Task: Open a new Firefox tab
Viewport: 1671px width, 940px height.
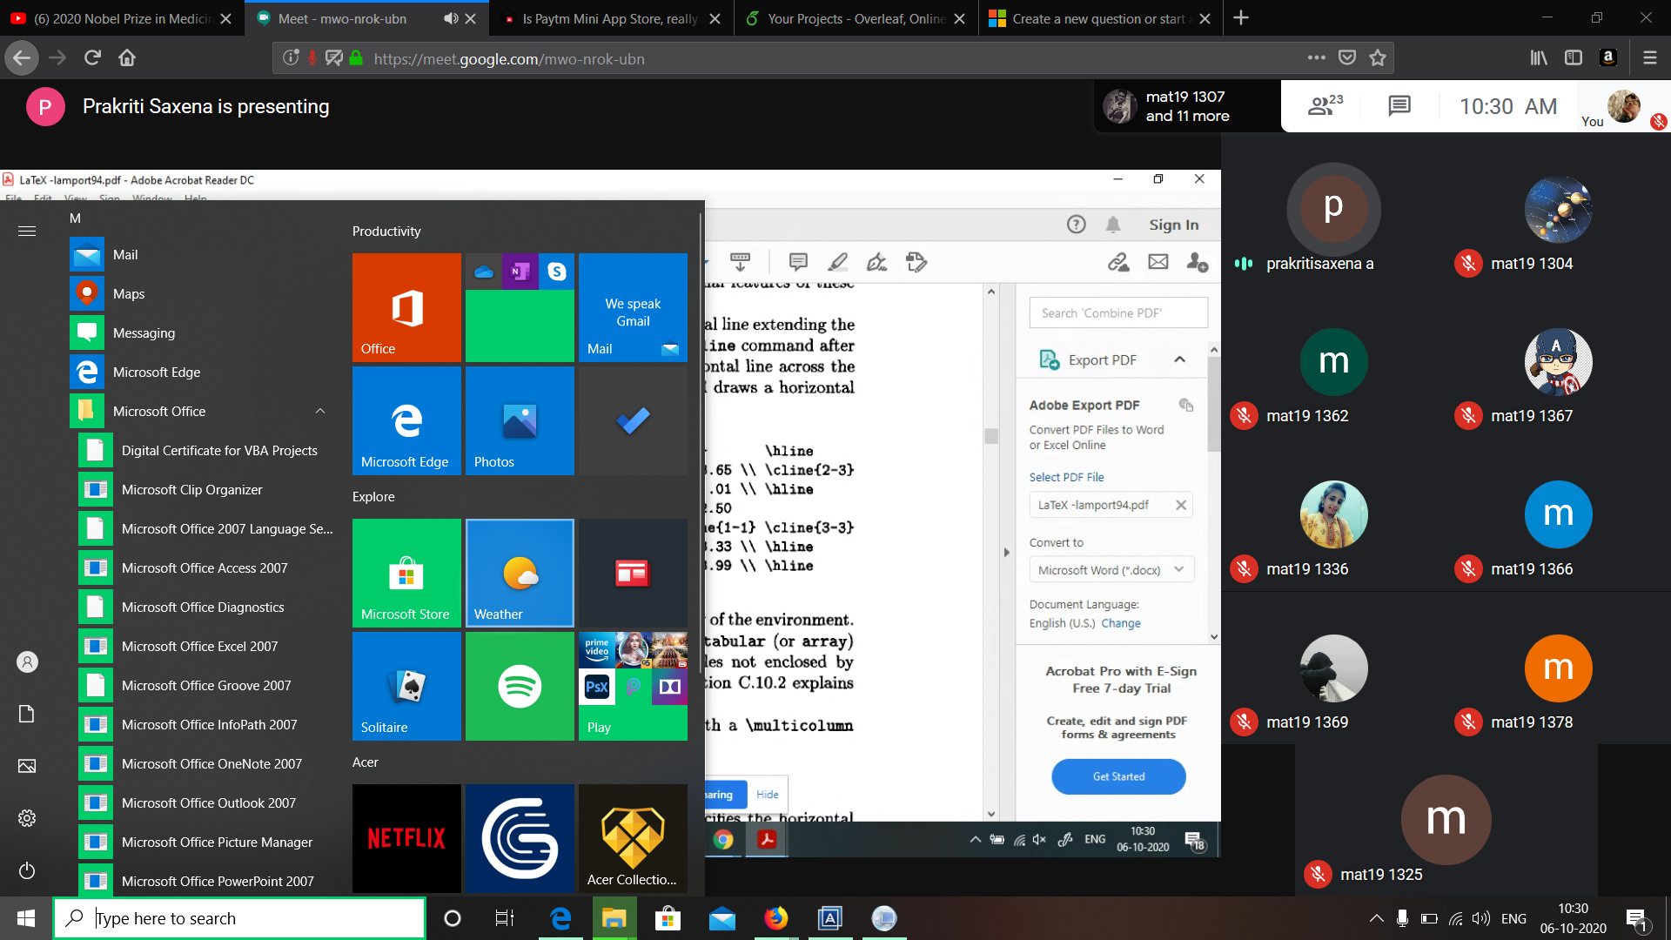Action: (x=1241, y=18)
